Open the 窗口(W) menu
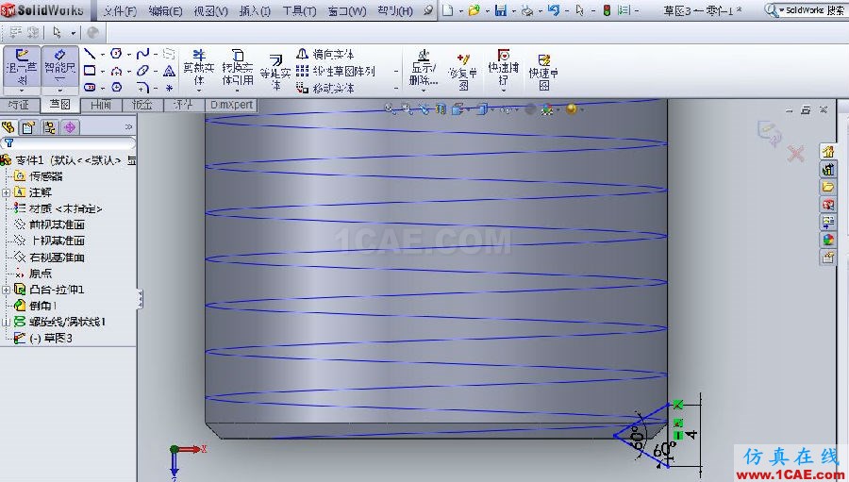This screenshot has height=482, width=849. pos(347,10)
